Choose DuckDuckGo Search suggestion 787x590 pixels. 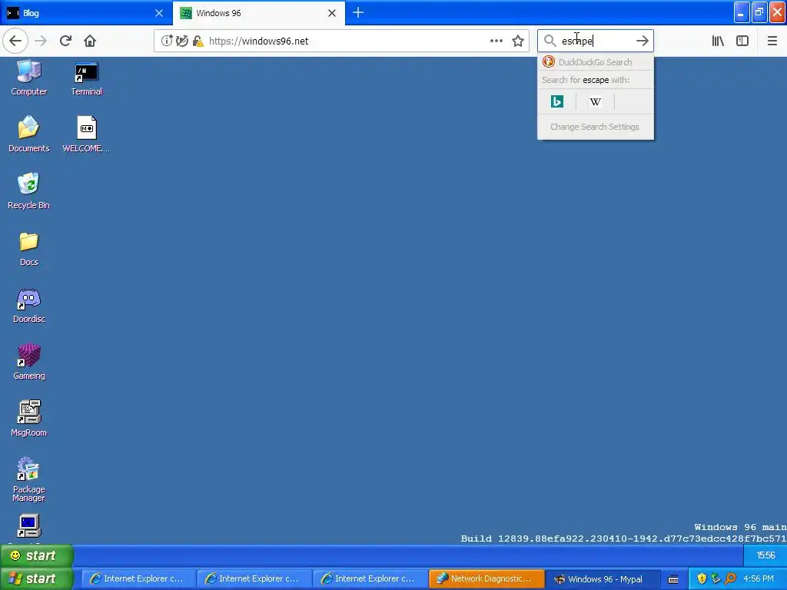[596, 62]
